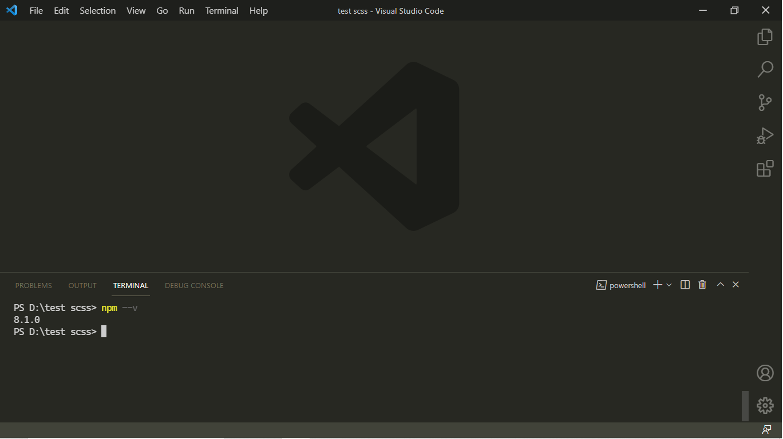The width and height of the screenshot is (783, 439).
Task: Open the File menu
Action: (36, 10)
